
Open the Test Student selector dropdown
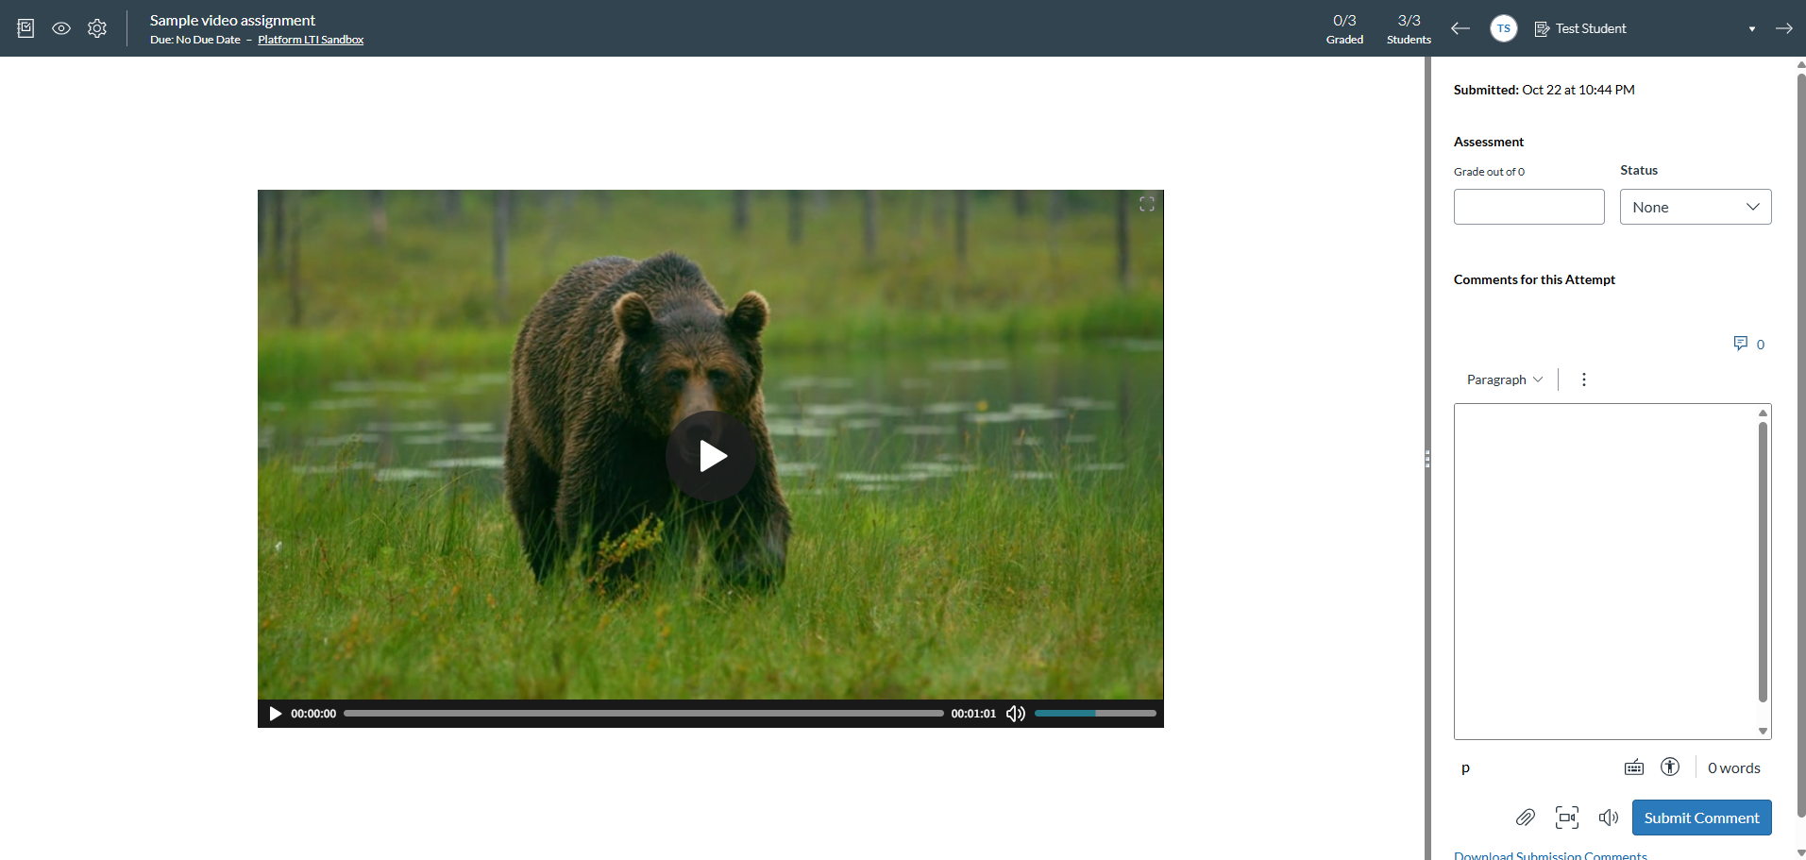(1646, 28)
